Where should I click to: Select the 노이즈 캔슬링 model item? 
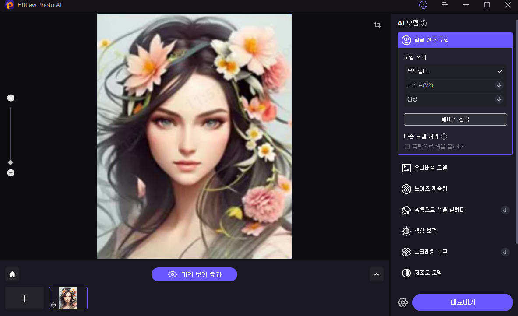coord(430,189)
